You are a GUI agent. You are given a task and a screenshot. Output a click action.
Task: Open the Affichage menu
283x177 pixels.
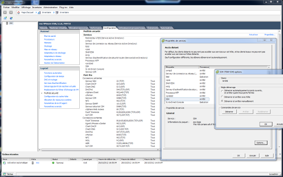[26, 8]
